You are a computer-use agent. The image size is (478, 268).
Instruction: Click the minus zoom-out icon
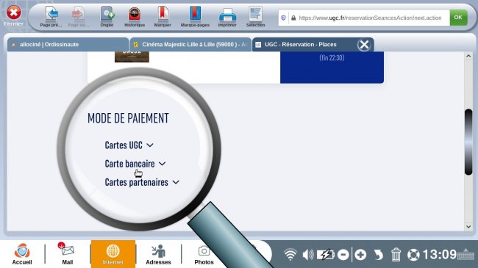[x=343, y=255]
